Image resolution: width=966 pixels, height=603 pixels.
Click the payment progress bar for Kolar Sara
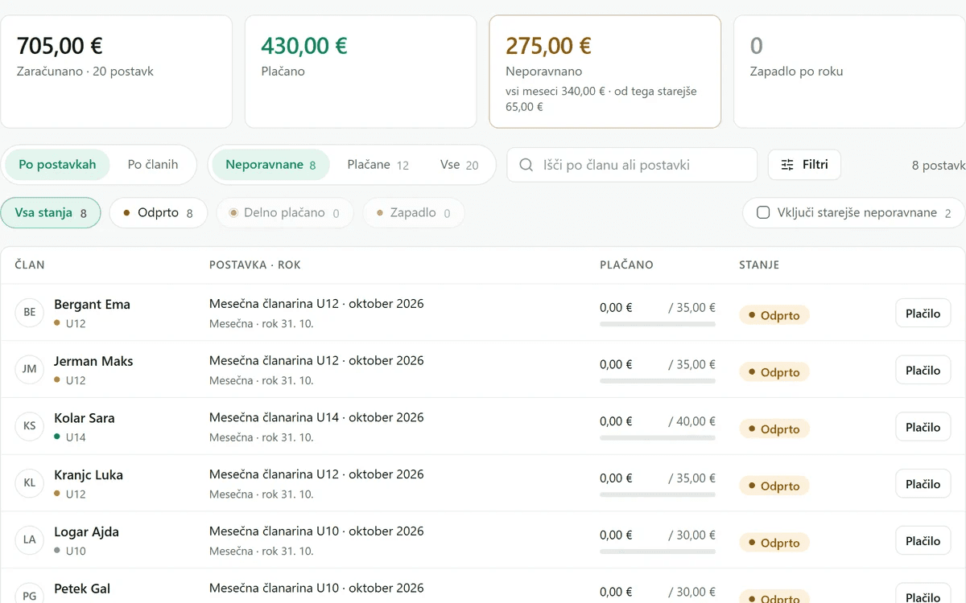tap(658, 437)
